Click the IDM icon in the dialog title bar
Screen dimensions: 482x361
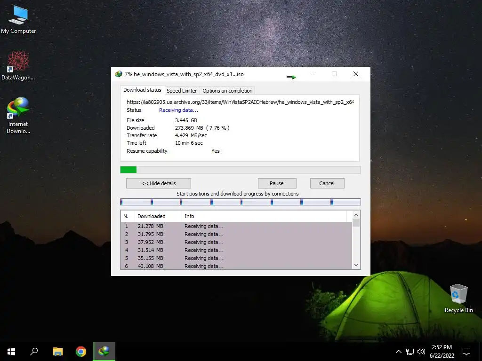coord(118,74)
